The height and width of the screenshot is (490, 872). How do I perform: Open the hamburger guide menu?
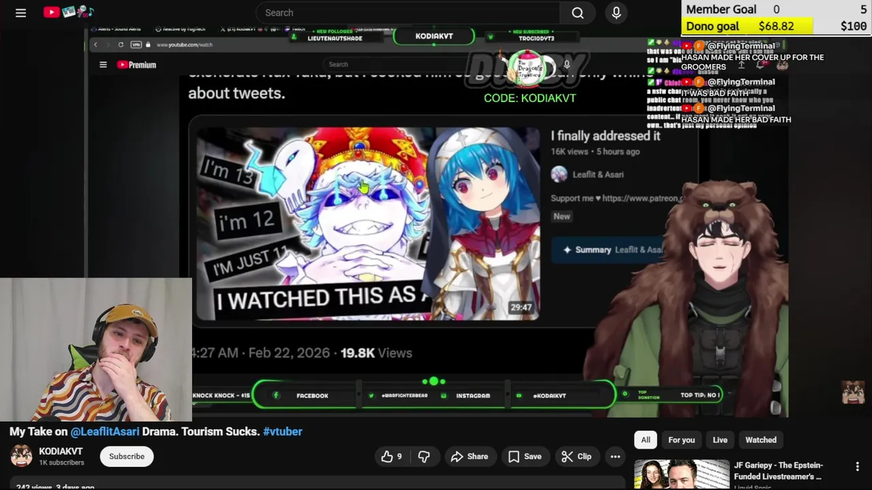tap(20, 13)
